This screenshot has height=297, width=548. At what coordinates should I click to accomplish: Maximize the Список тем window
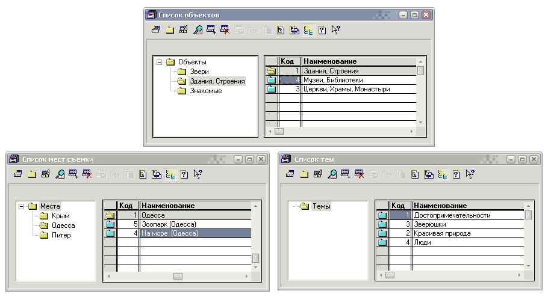522,159
